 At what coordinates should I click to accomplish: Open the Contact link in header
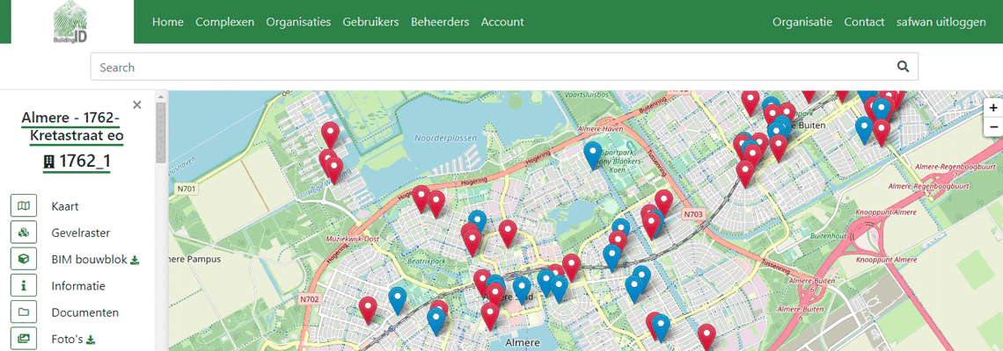coord(864,22)
